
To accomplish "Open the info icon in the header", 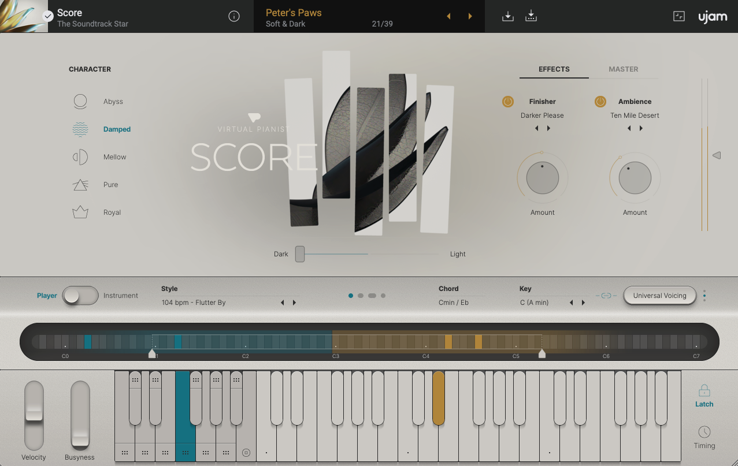I will pos(234,17).
